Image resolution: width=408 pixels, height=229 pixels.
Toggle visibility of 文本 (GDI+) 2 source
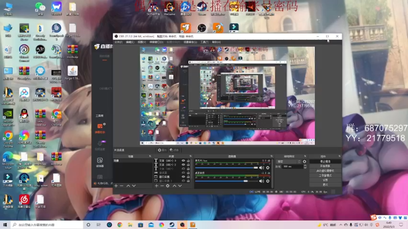[x=184, y=164]
